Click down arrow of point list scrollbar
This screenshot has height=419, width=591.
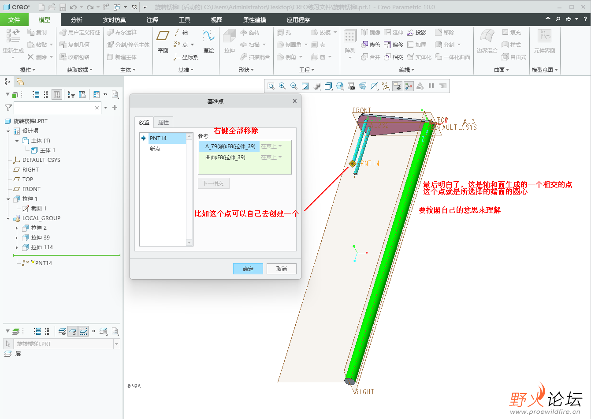click(190, 243)
